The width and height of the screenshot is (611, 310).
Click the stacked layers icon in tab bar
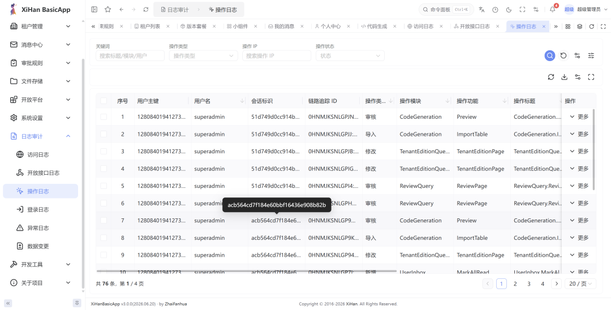[x=580, y=27]
